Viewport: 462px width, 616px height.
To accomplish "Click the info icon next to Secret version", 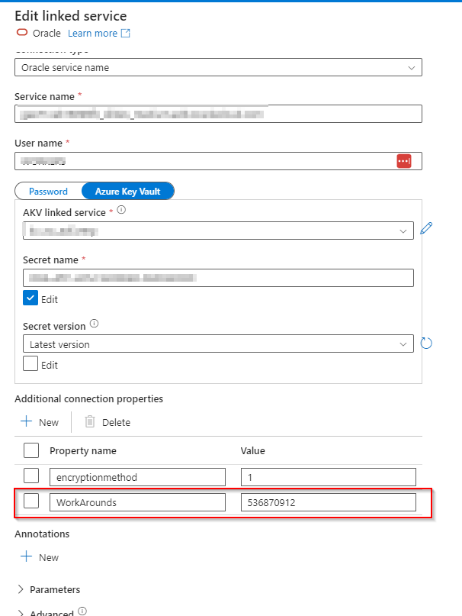I will pos(95,324).
